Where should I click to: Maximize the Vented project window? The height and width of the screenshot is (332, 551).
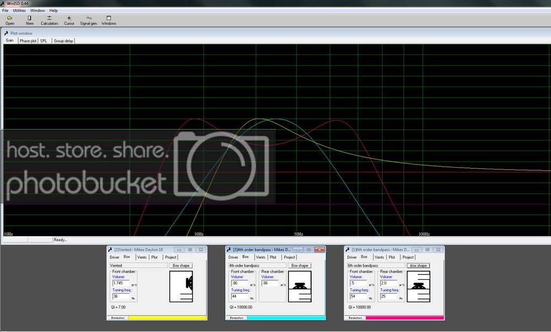(x=190, y=250)
